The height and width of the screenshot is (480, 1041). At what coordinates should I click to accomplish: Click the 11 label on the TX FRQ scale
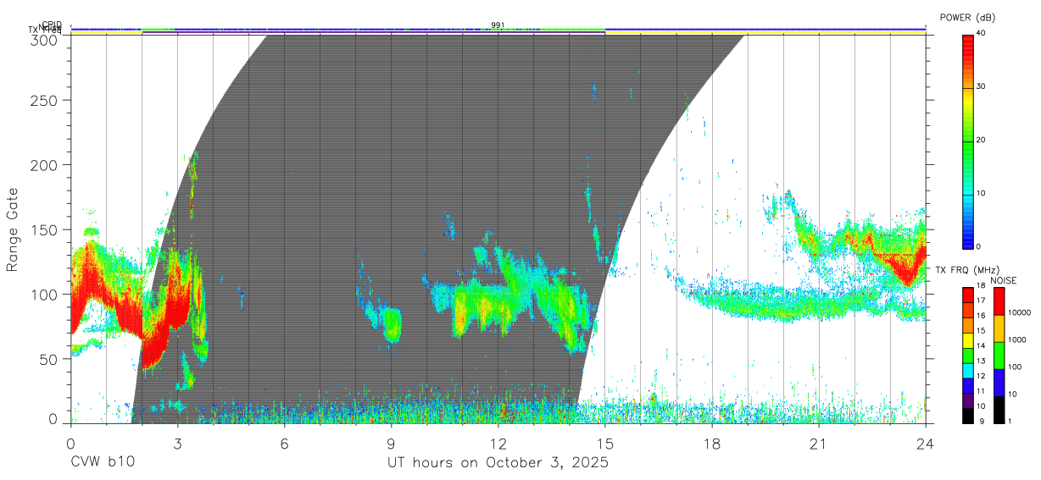click(x=980, y=391)
